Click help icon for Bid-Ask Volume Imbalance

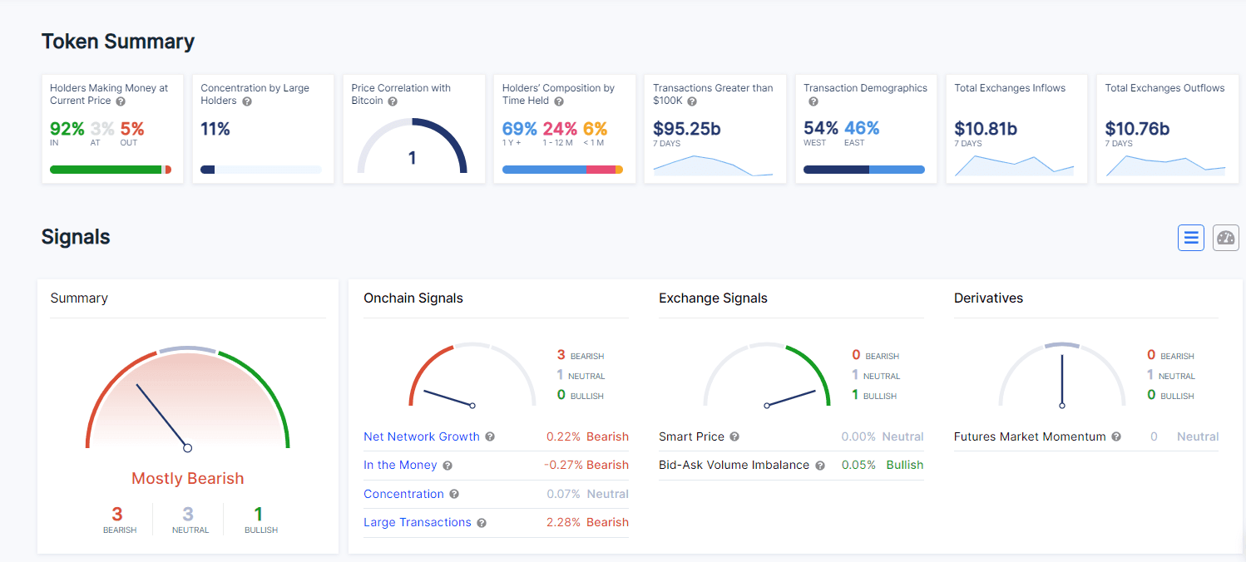[819, 466]
